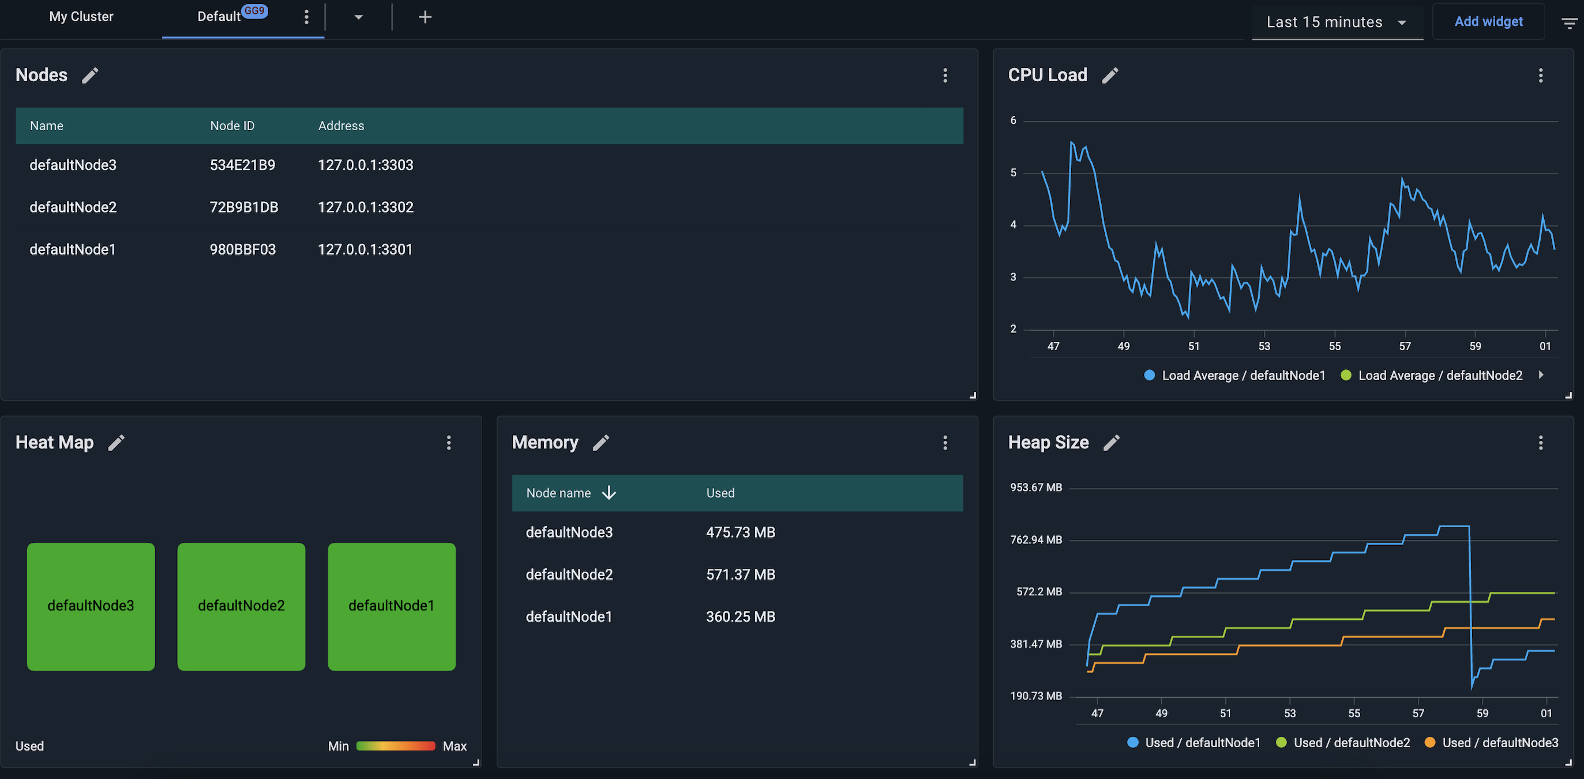Grab the CPU Load widget resize corner handle

[x=1568, y=396]
